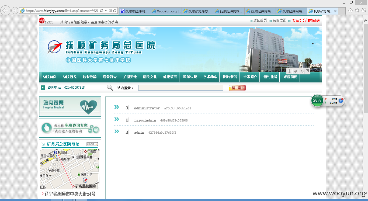Select the text fsjwwladmin
This screenshot has height=201, width=368.
pos(145,120)
